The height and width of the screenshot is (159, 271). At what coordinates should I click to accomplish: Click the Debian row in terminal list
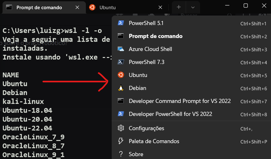click(15, 92)
